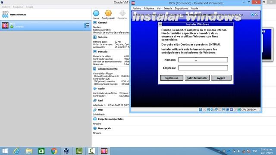Screen dimensions: 276x155
Task: Click the notification's don't-show-again icon
Action: [x=256, y=15]
